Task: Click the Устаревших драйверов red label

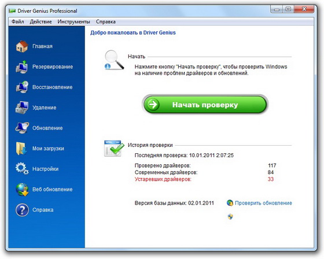Action: [x=163, y=179]
